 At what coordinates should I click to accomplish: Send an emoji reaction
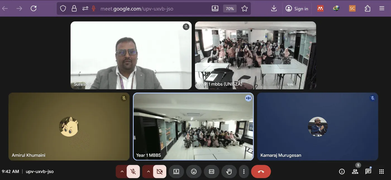[194, 172]
